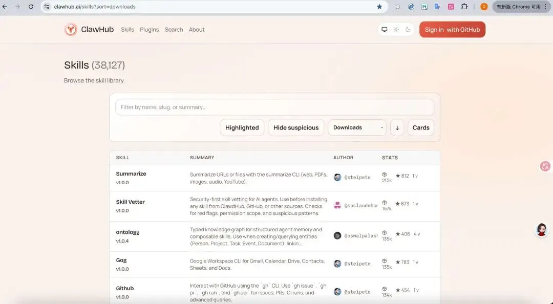553x304 pixels.
Task: Click the oswalpalash avatar in ontology row
Action: coord(337,235)
